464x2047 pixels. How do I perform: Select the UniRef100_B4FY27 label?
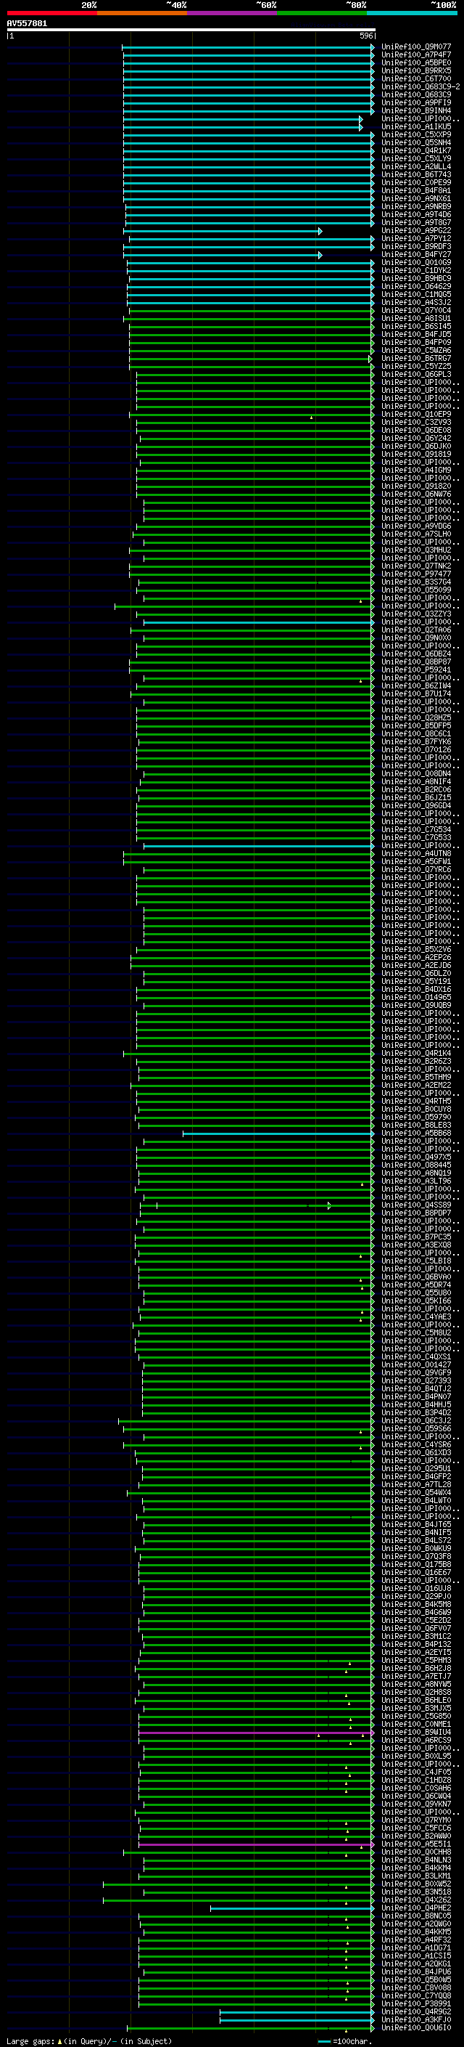(x=415, y=254)
